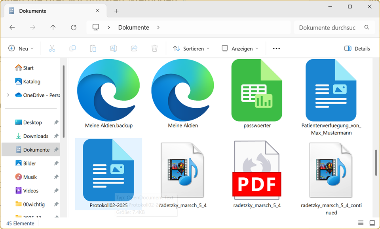The width and height of the screenshot is (380, 229).
Task: Open the three-dots more options menu
Action: pyautogui.click(x=276, y=49)
